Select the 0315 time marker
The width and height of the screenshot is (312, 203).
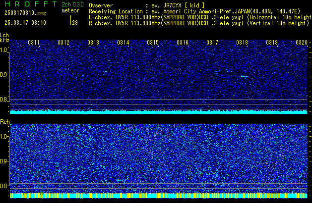click(x=153, y=43)
